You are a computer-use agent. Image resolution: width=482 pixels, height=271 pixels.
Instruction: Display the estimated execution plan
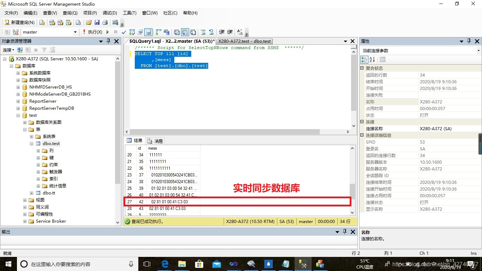tap(132, 32)
